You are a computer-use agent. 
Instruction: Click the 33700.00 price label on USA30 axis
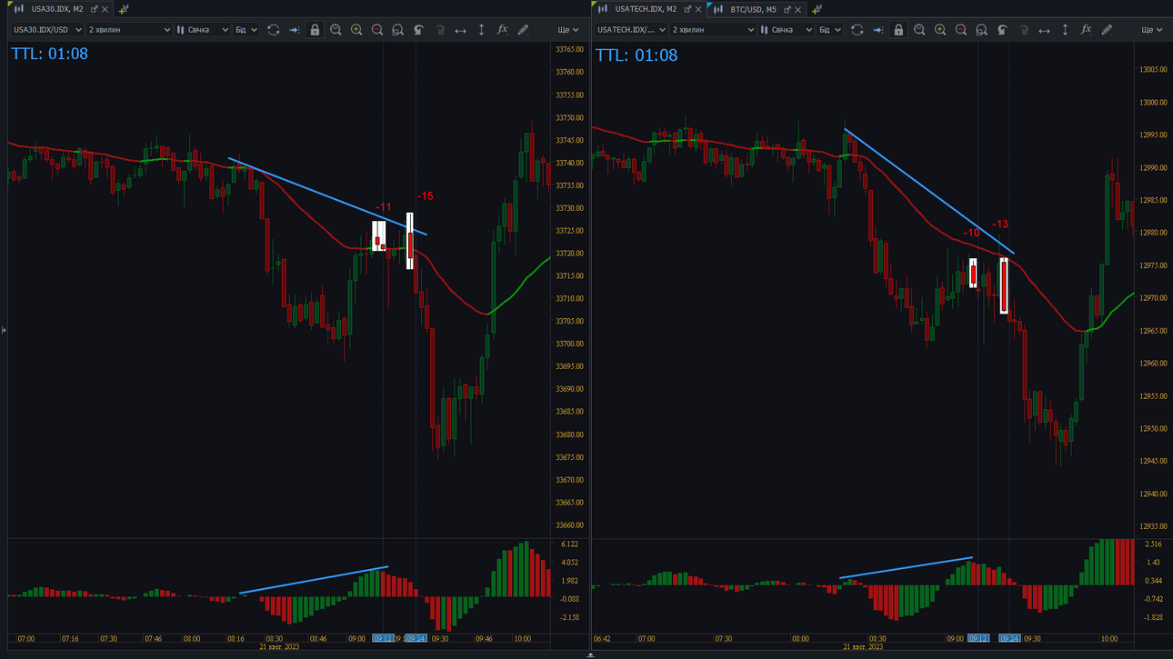(569, 344)
